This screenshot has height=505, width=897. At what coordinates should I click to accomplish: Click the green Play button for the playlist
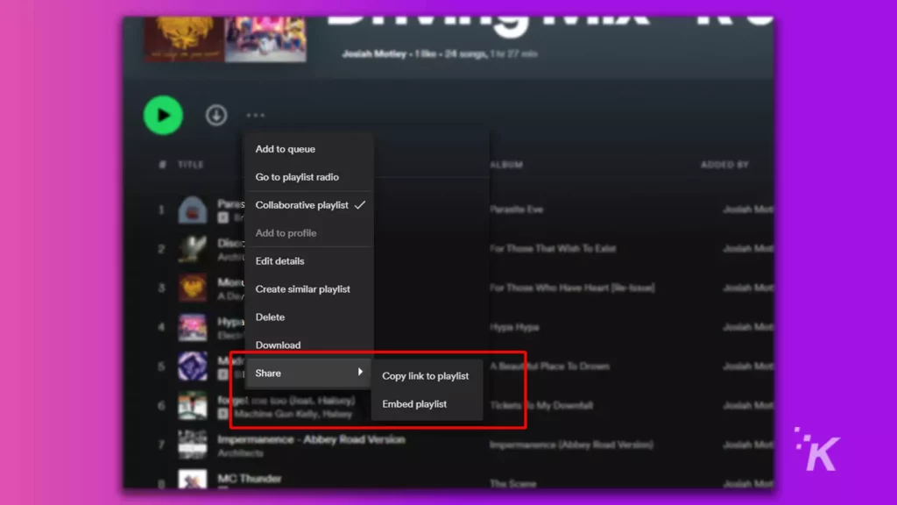[163, 115]
